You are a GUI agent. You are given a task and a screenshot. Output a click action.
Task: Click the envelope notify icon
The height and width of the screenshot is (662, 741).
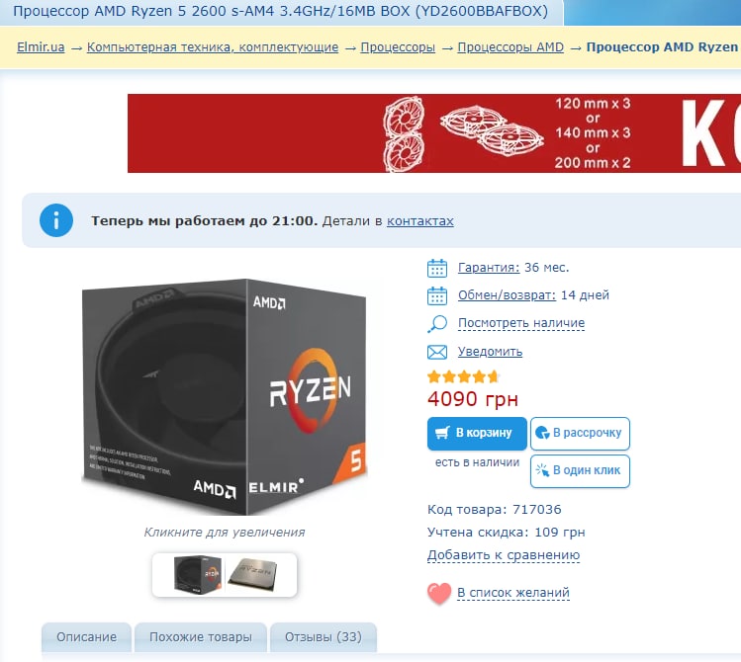437,352
